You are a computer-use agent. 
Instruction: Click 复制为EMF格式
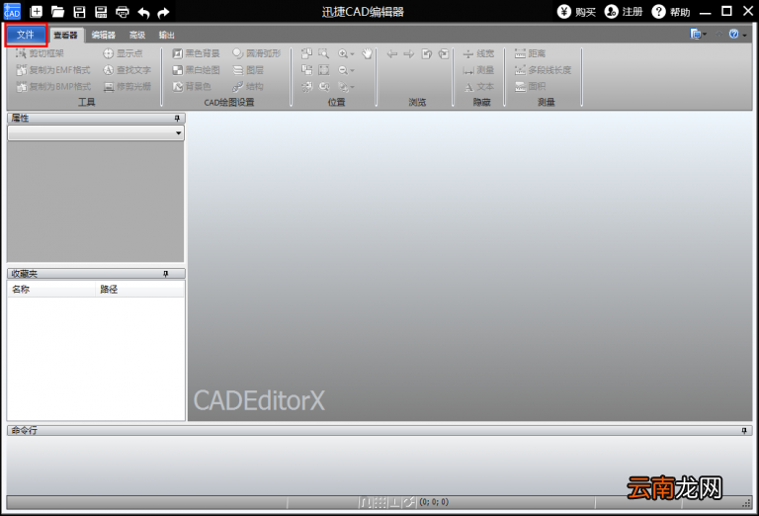[53, 70]
